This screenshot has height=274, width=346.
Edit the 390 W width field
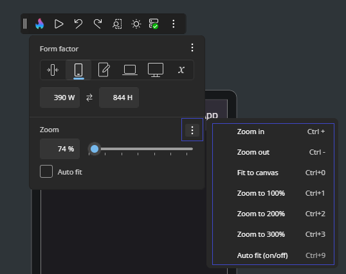pyautogui.click(x=60, y=98)
